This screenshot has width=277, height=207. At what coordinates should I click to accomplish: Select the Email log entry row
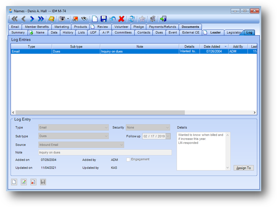pyautogui.click(x=134, y=51)
